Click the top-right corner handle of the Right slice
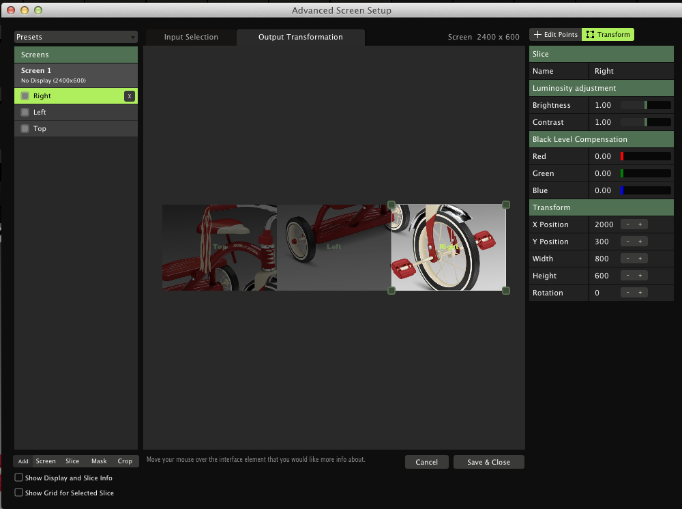Image resolution: width=682 pixels, height=509 pixels. click(506, 205)
